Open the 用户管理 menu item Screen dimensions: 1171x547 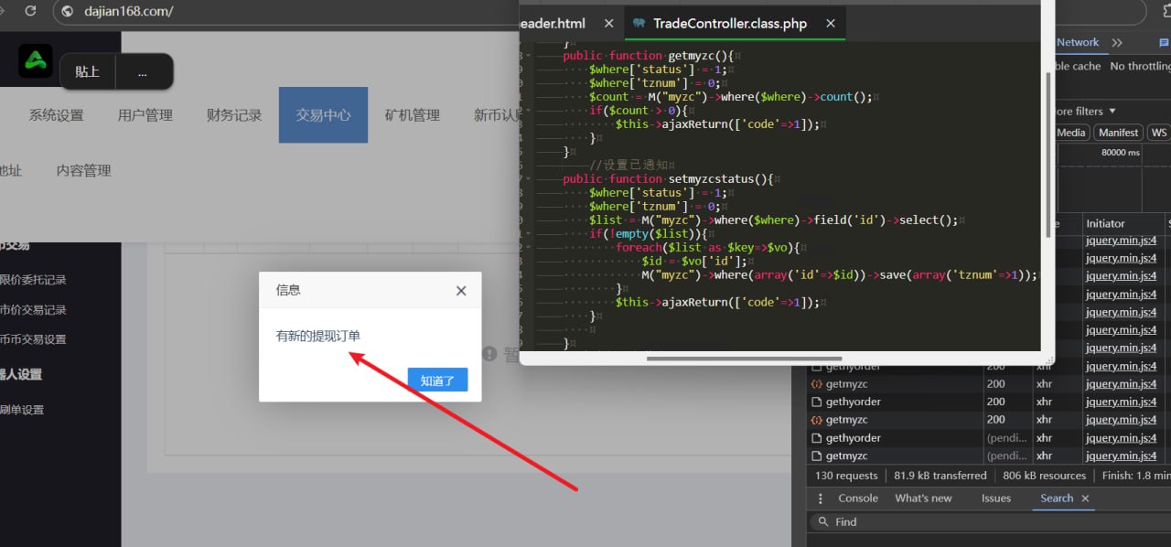(145, 115)
